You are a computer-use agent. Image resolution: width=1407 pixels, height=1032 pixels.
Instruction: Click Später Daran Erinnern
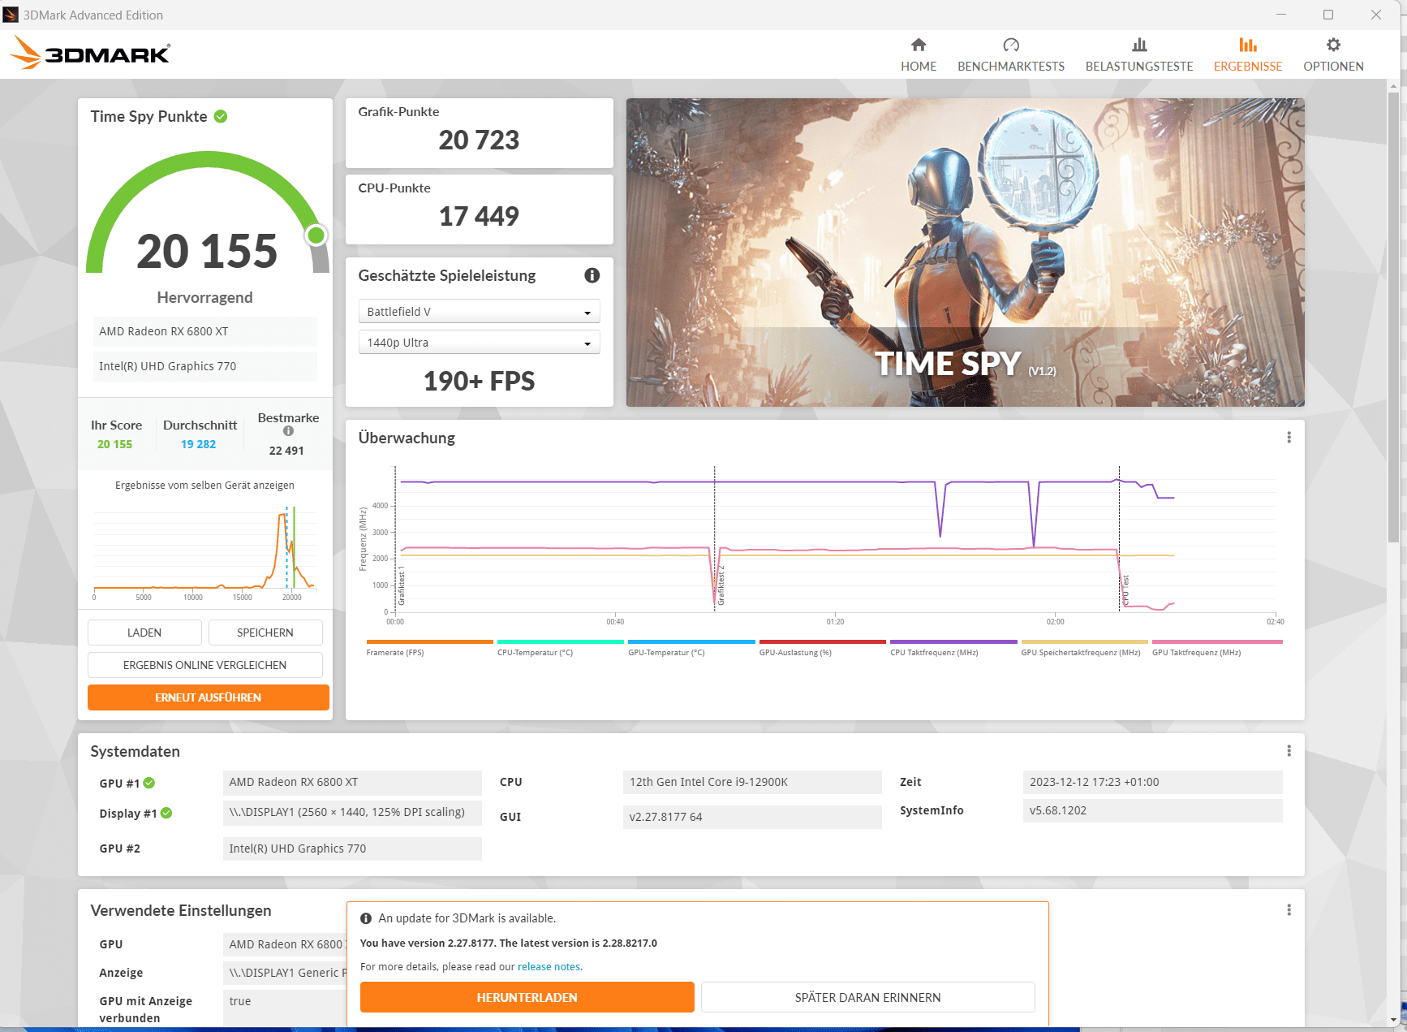867,997
